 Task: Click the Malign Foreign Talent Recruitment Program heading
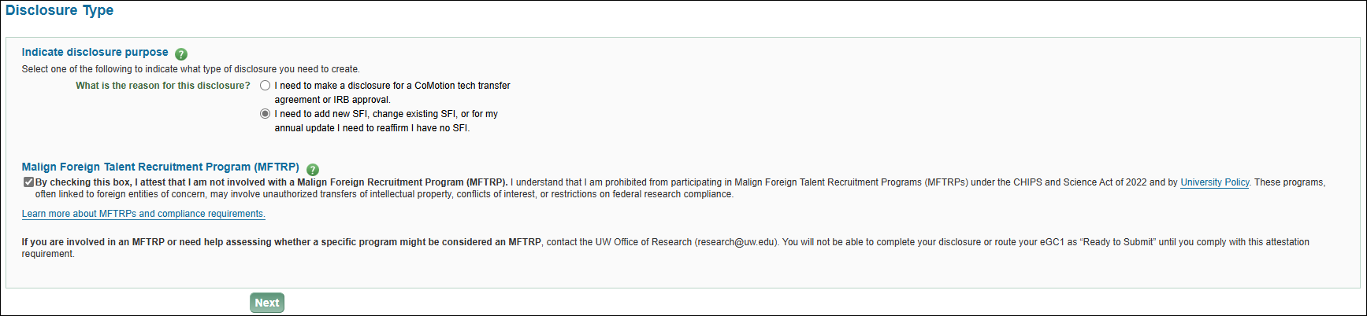(x=160, y=167)
